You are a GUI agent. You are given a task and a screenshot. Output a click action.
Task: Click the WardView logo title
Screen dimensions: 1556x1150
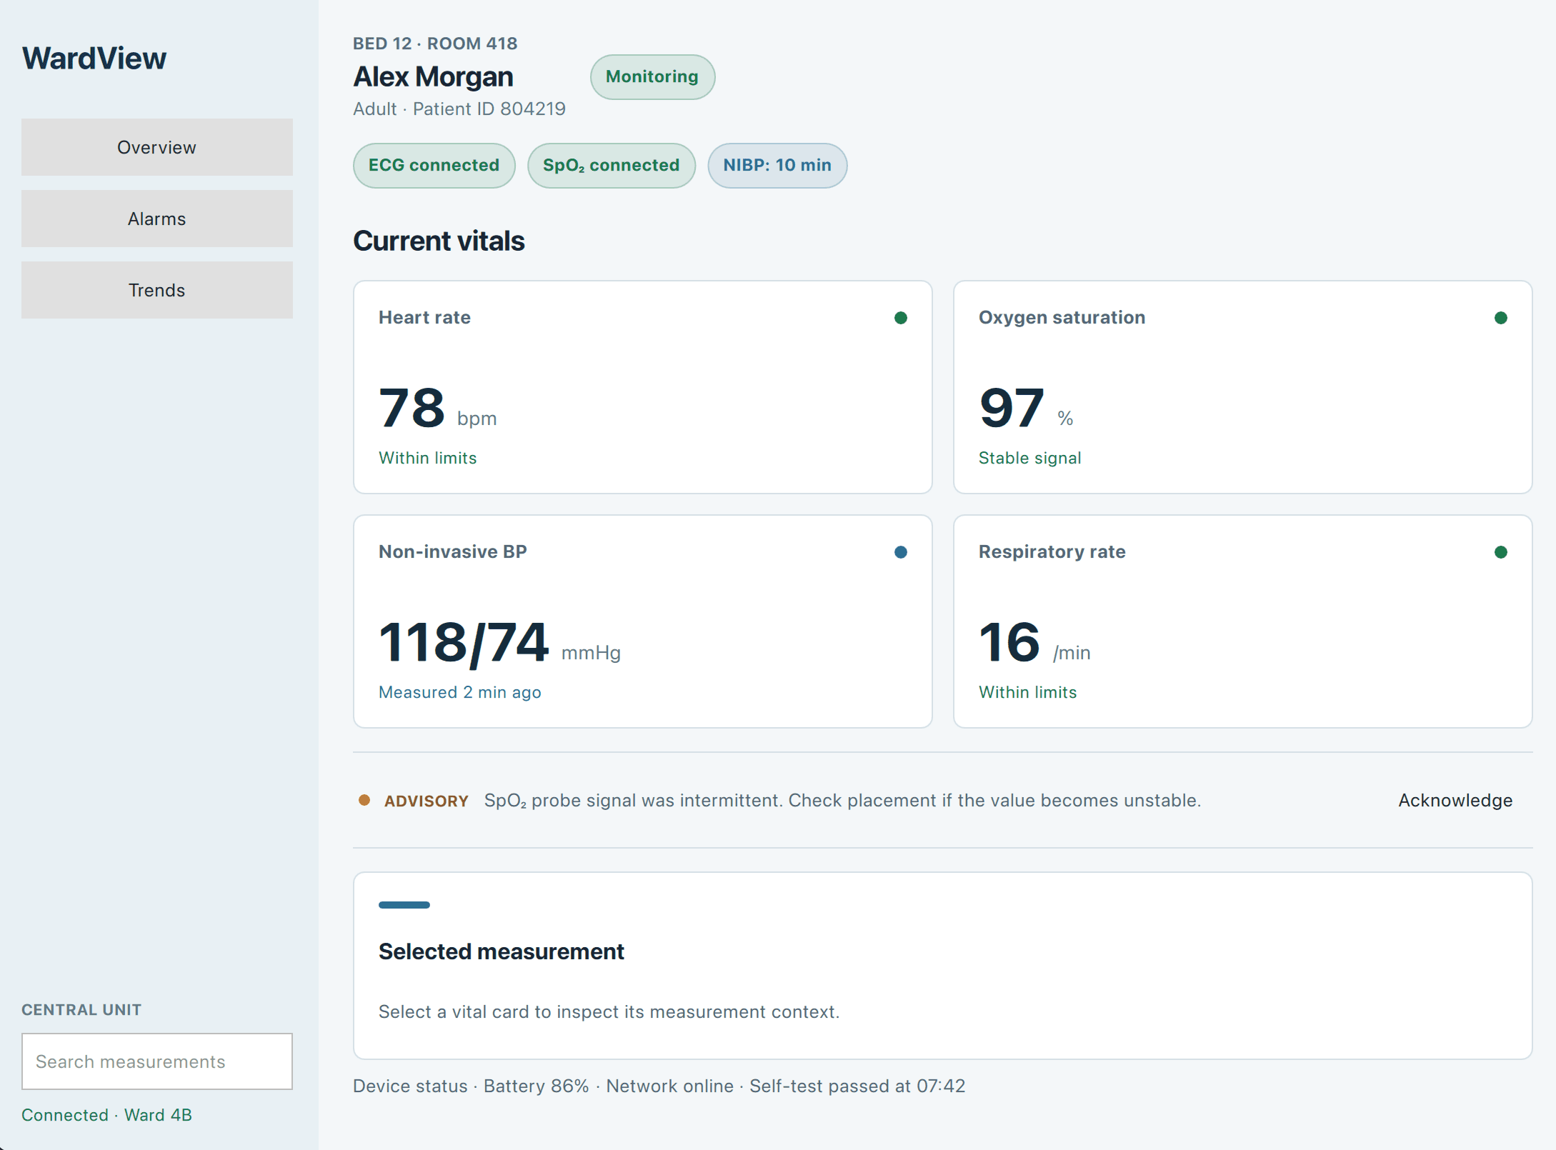coord(94,59)
